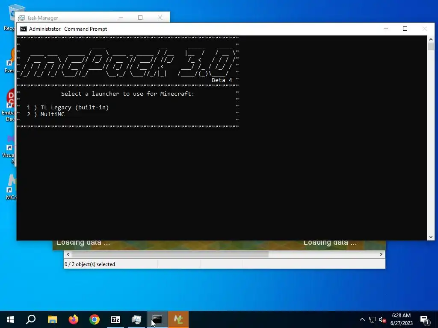Close the Command Prompt window
The height and width of the screenshot is (328, 438).
click(x=425, y=29)
